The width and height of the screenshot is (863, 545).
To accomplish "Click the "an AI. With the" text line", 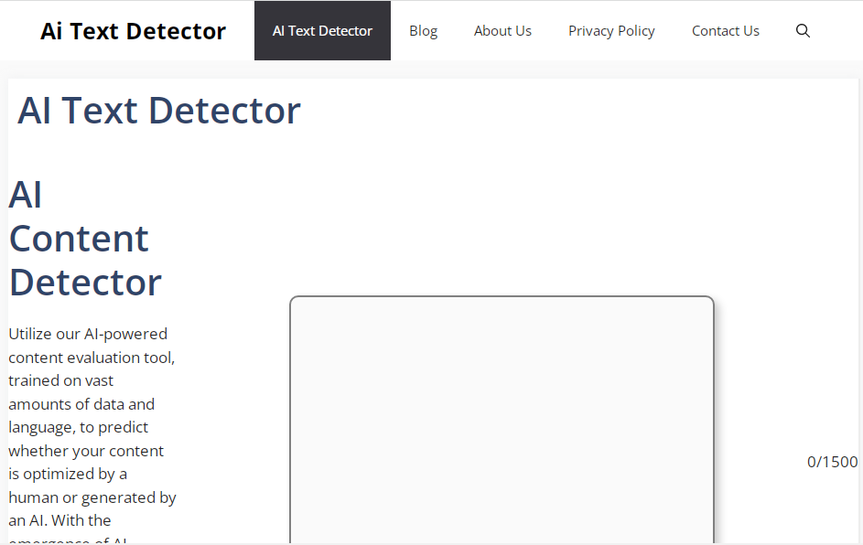I will (x=59, y=520).
